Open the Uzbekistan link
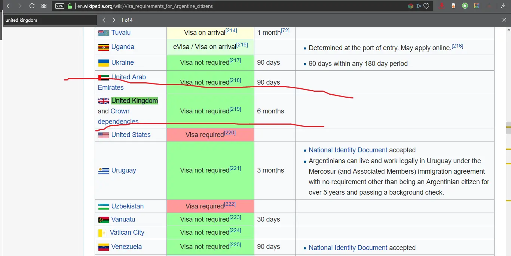This screenshot has height=256, width=511. pyautogui.click(x=127, y=206)
